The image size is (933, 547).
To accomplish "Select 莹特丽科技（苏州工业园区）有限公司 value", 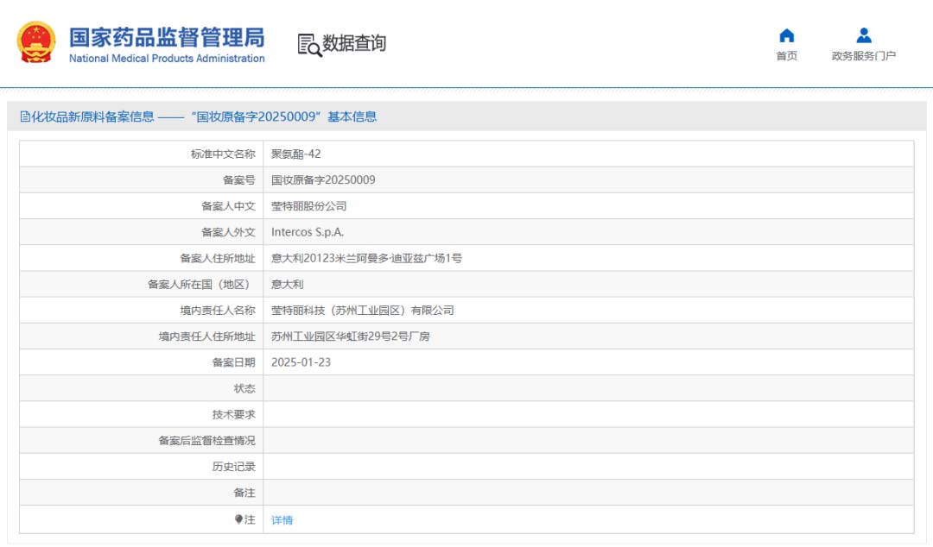I will (362, 311).
